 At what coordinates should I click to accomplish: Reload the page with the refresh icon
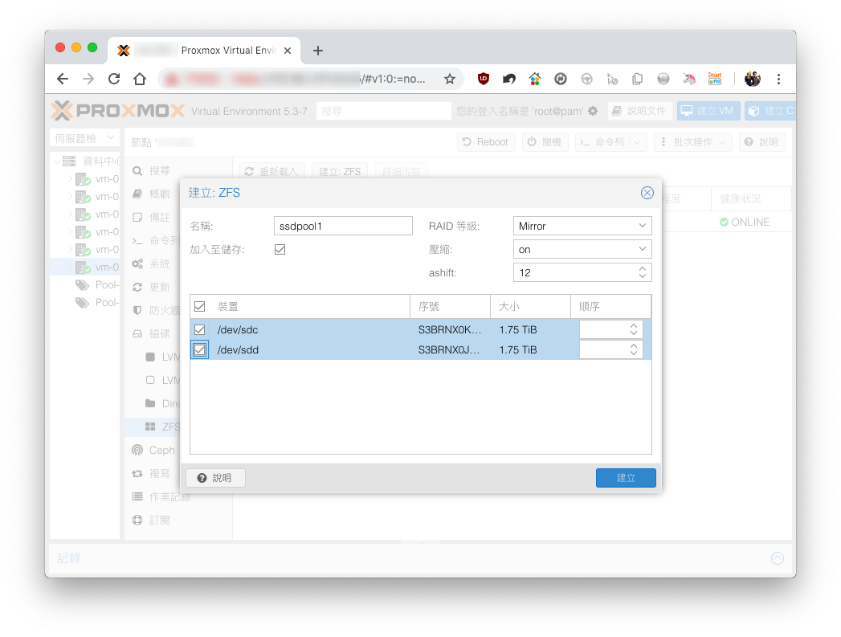[x=114, y=80]
